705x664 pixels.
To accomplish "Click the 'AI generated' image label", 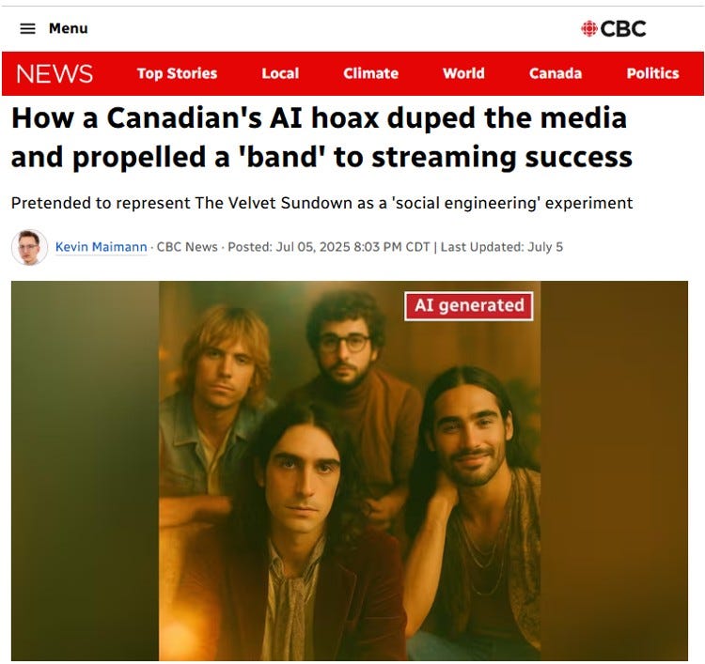I will coord(469,305).
